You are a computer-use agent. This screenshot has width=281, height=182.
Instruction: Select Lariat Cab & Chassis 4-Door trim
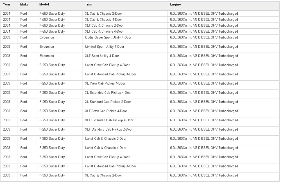pos(106,148)
